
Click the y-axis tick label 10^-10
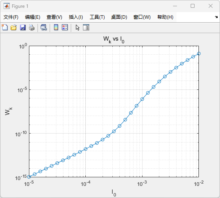tap(21, 134)
